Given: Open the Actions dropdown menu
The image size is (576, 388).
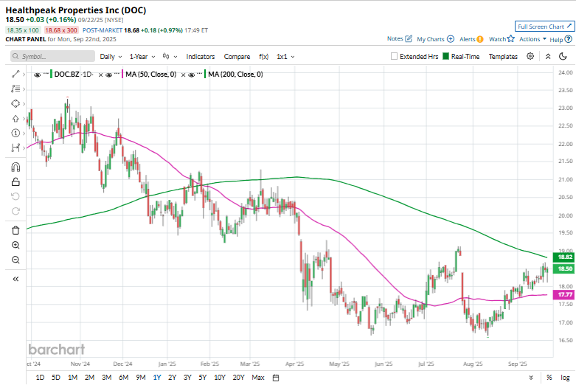Looking at the screenshot, I should coord(532,39).
